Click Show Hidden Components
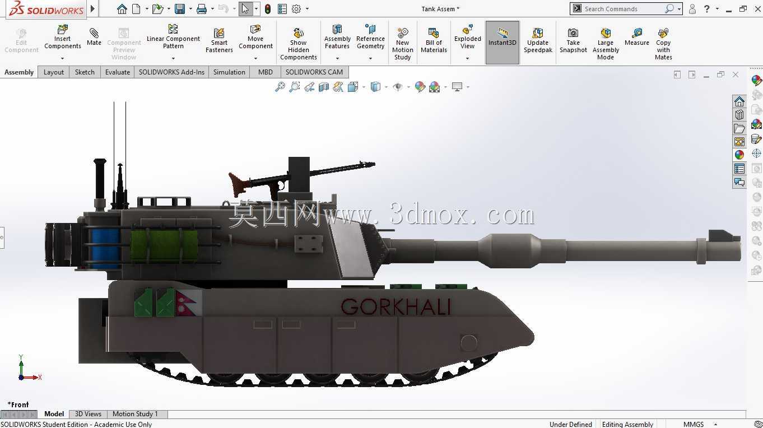This screenshot has width=763, height=428. (299, 44)
